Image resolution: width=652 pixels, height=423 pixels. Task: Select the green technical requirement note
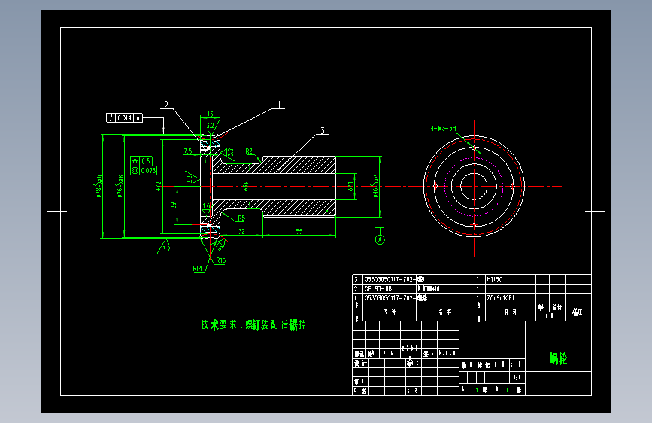coord(253,324)
